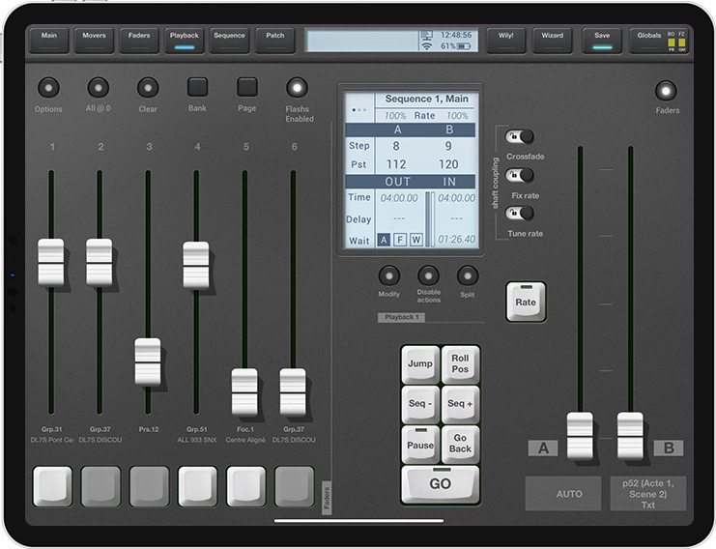Click the A crossfader label box

click(543, 448)
